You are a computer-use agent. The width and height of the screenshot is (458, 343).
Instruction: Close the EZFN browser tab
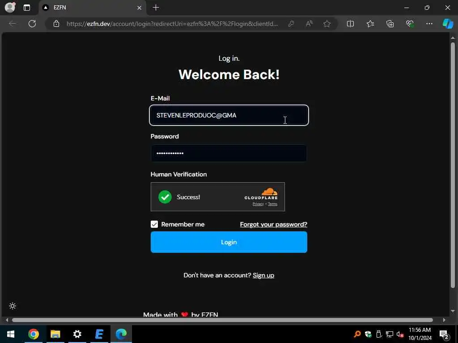coord(140,8)
